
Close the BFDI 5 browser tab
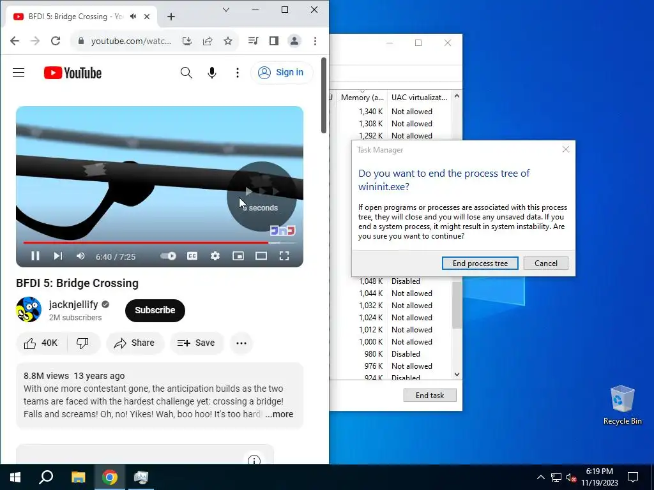pyautogui.click(x=147, y=17)
